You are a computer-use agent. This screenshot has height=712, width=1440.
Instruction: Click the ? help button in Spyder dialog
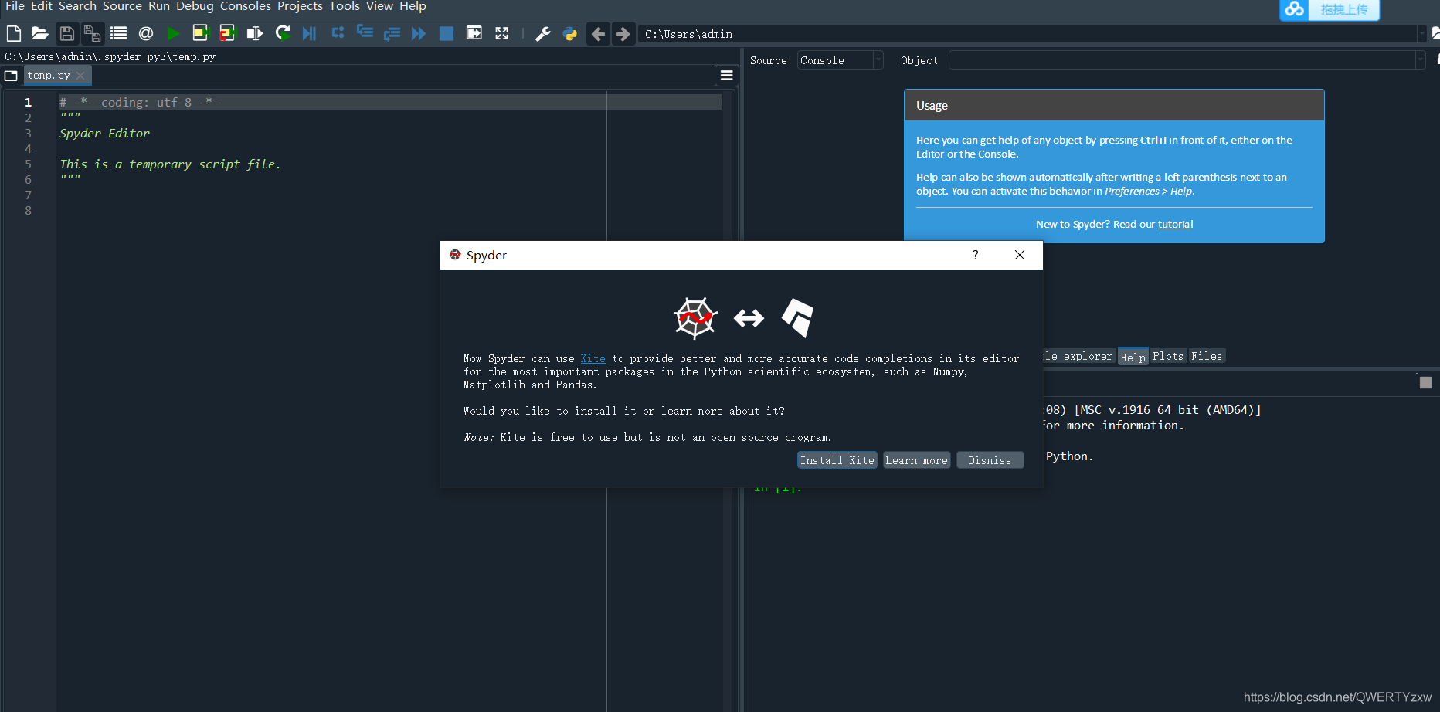[x=976, y=255]
